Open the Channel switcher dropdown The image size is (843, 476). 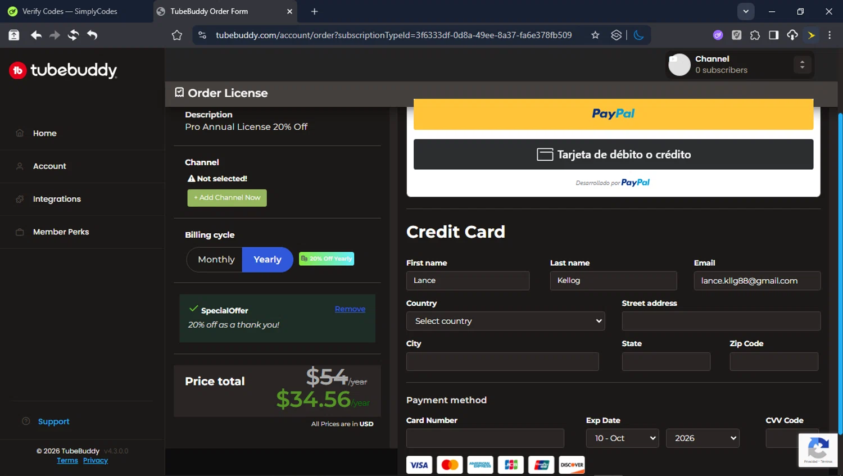tap(802, 65)
